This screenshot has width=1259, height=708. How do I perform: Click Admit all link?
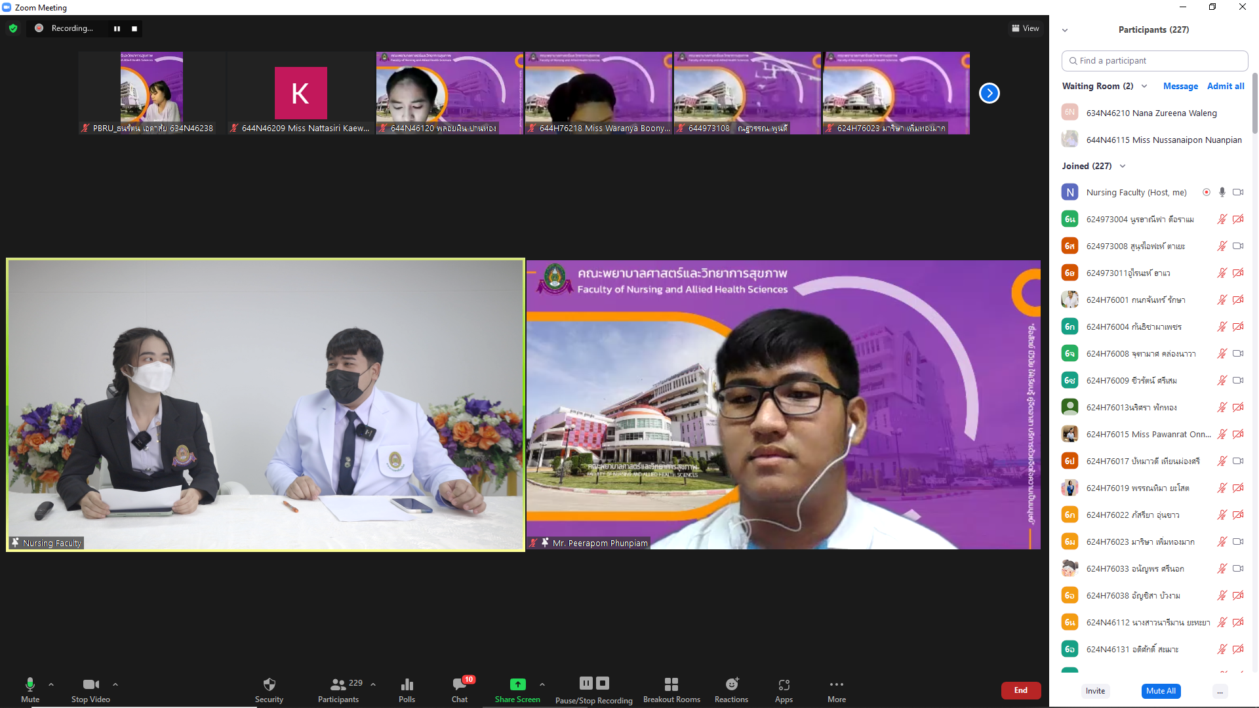click(1225, 87)
